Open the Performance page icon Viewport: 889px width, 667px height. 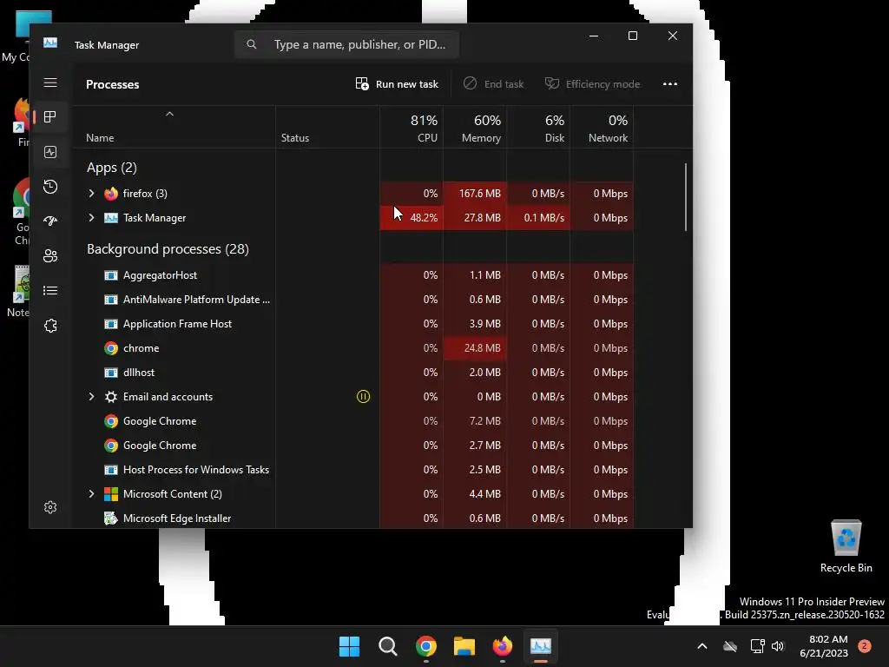(50, 152)
